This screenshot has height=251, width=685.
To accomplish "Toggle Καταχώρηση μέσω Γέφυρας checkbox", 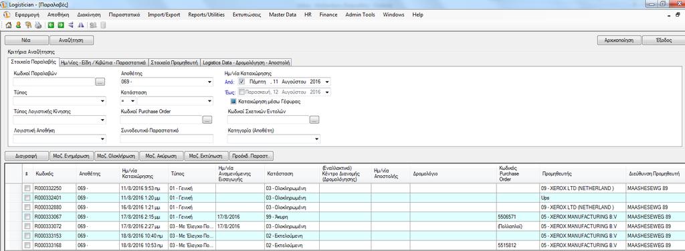I will [233, 102].
